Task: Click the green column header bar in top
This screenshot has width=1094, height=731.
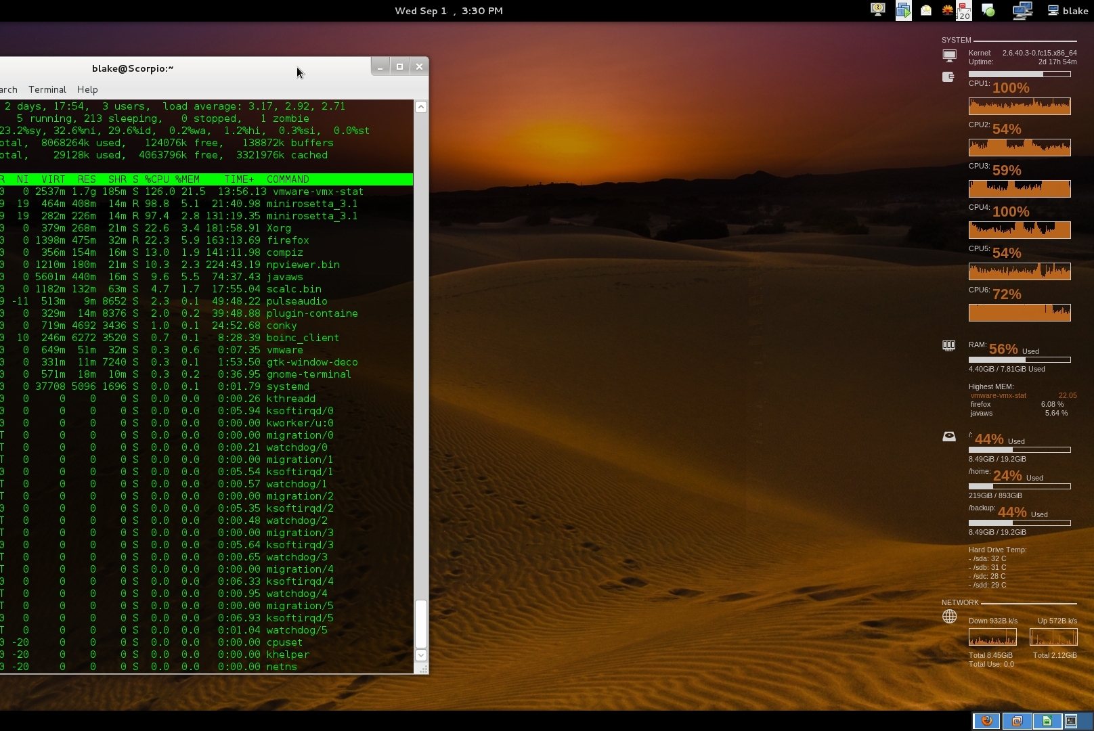Action: pos(203,179)
